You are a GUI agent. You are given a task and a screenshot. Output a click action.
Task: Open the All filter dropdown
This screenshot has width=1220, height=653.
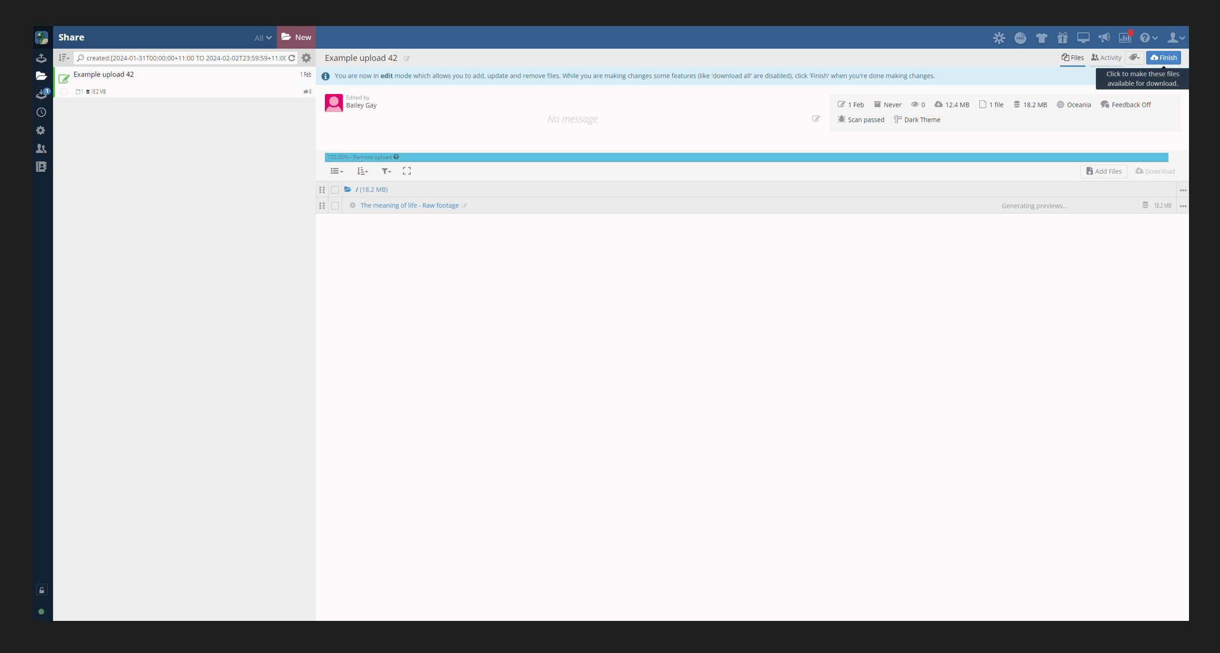pos(263,38)
